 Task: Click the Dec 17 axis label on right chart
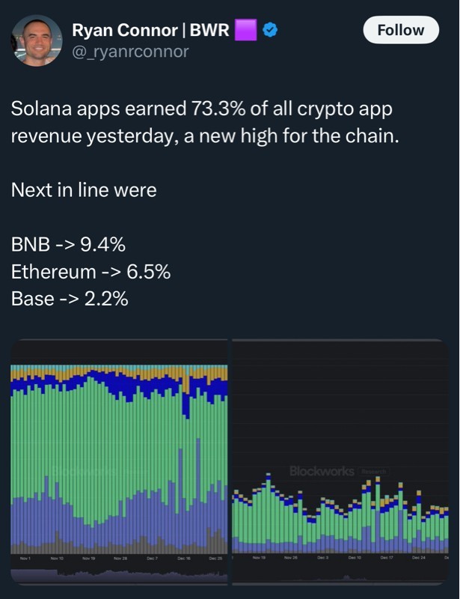[x=387, y=559]
